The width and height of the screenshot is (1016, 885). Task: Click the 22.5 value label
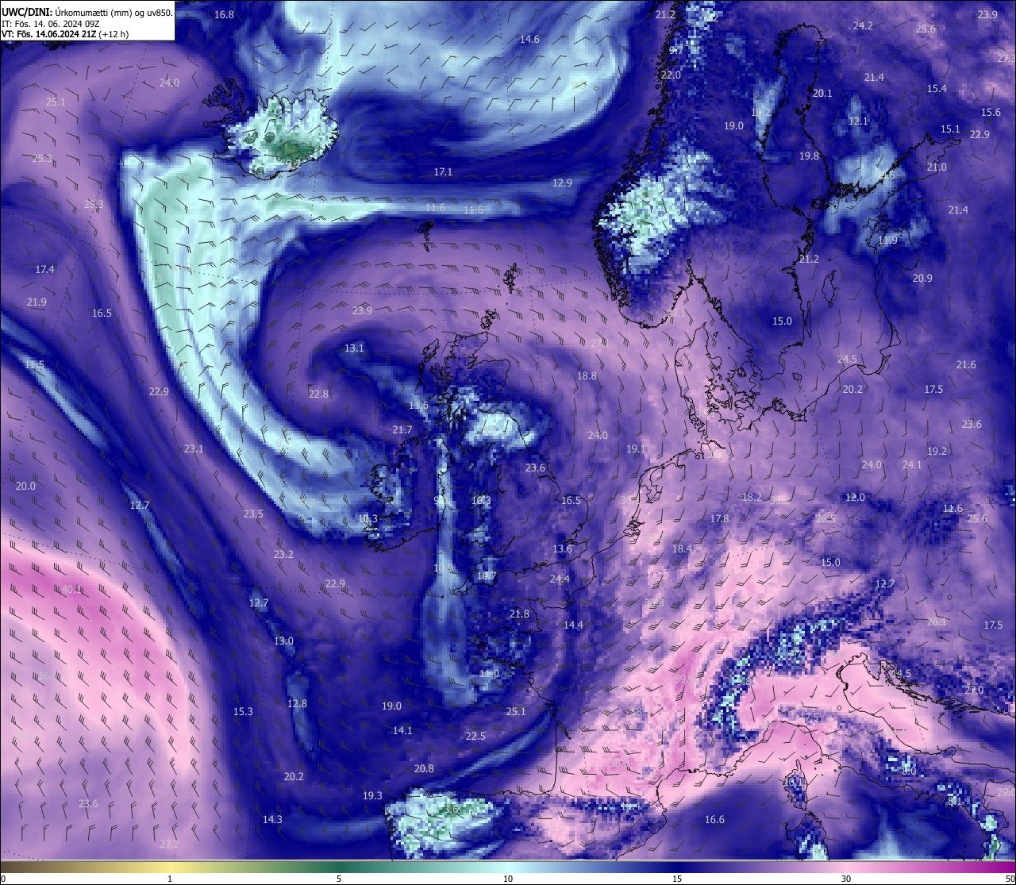[x=475, y=736]
